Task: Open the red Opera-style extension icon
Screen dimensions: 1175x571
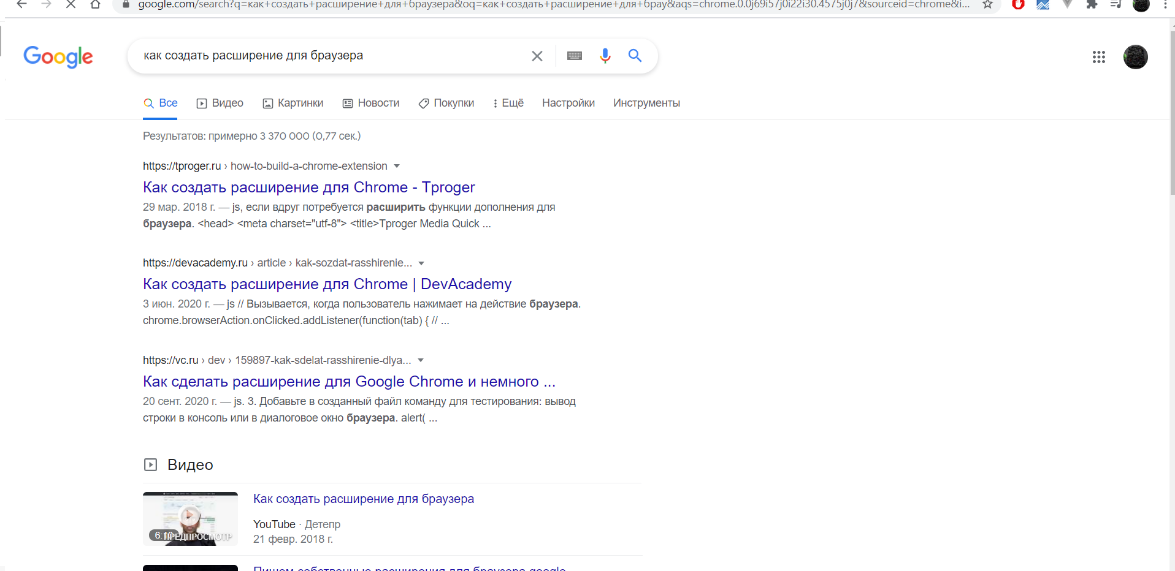Action: pos(1018,4)
